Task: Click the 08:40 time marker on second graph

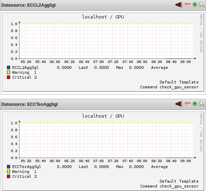Action: (x=171, y=161)
